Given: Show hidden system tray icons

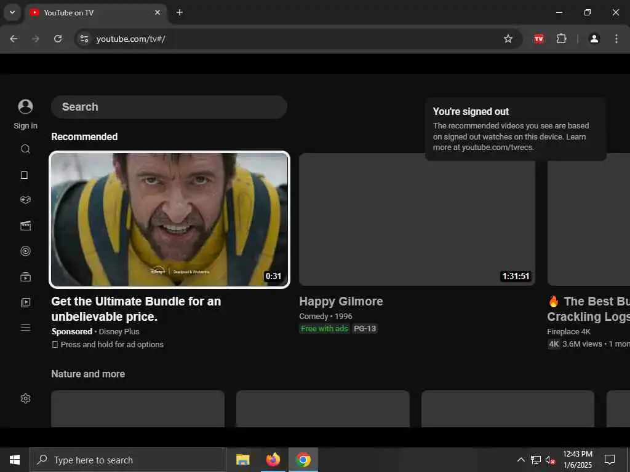Looking at the screenshot, I should [x=520, y=460].
